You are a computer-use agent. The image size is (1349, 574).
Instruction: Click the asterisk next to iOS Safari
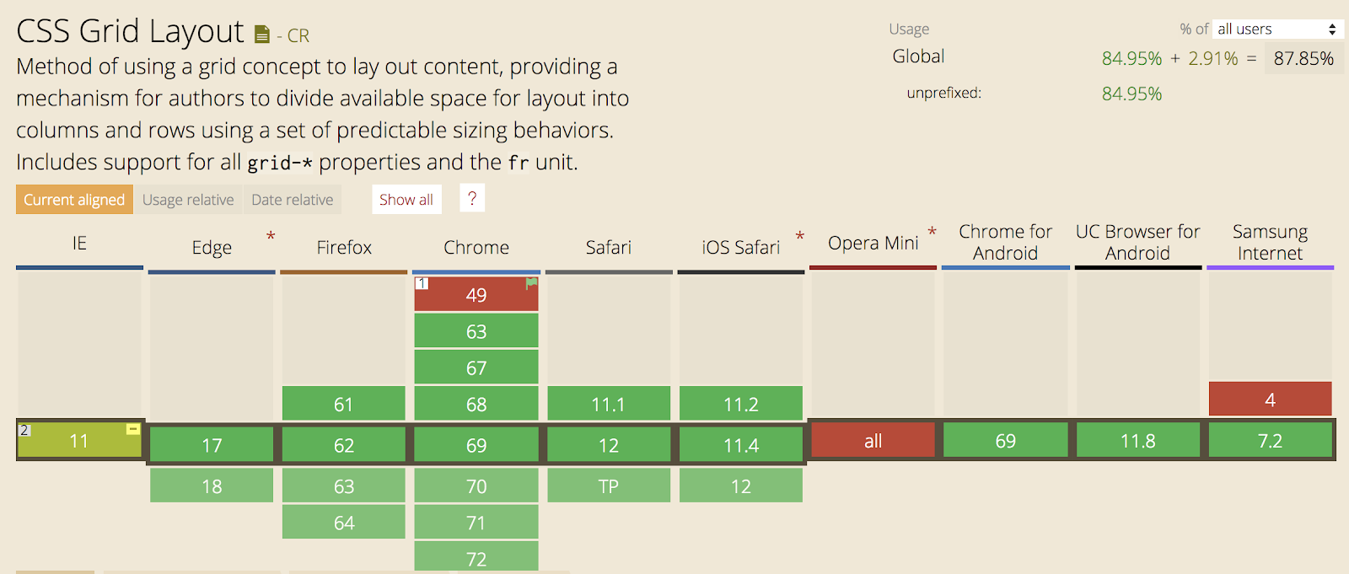click(x=799, y=237)
